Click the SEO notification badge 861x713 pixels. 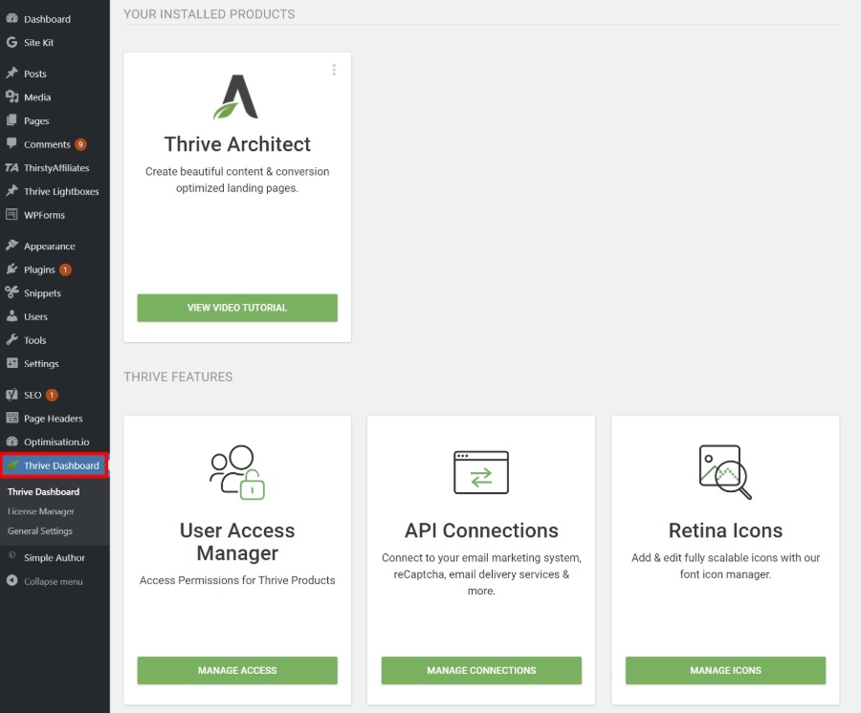[52, 395]
